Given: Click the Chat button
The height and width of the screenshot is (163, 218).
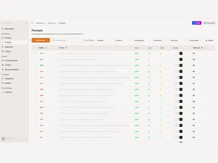Looking at the screenshot, I should pos(197,23).
